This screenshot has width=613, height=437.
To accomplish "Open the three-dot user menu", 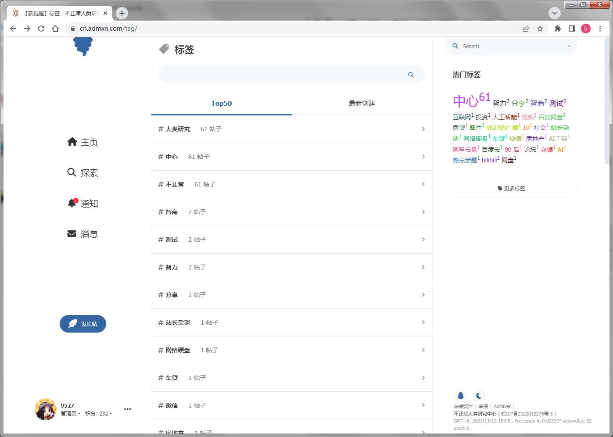I will point(128,409).
